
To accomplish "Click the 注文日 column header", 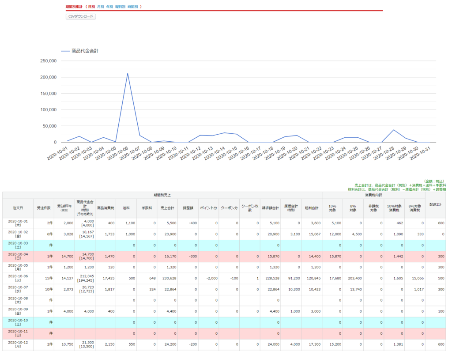I will [17, 208].
